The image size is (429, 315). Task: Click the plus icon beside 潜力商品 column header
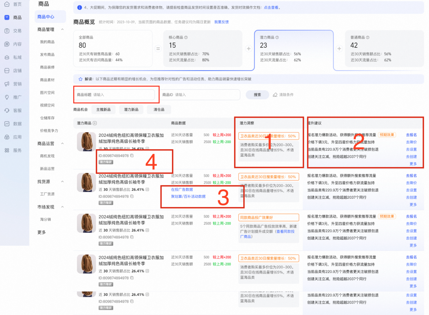[95, 123]
